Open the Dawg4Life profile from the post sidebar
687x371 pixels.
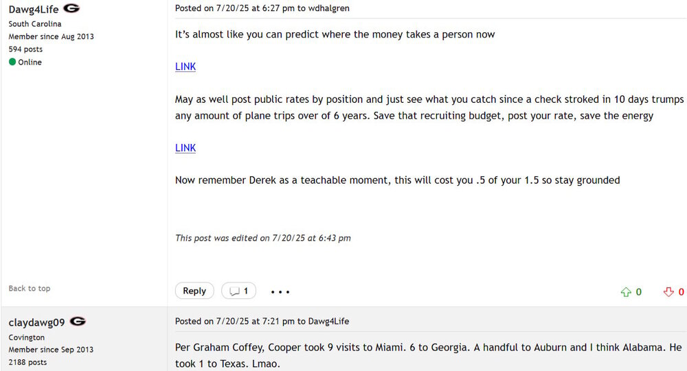(33, 10)
